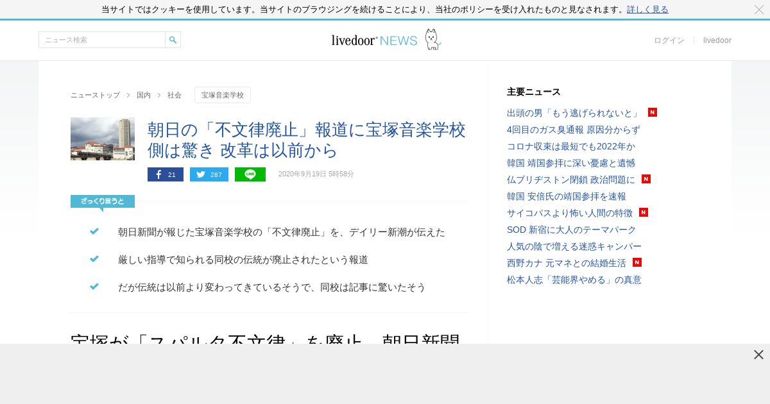Go to ニューストップ breadcrumb

point(95,95)
